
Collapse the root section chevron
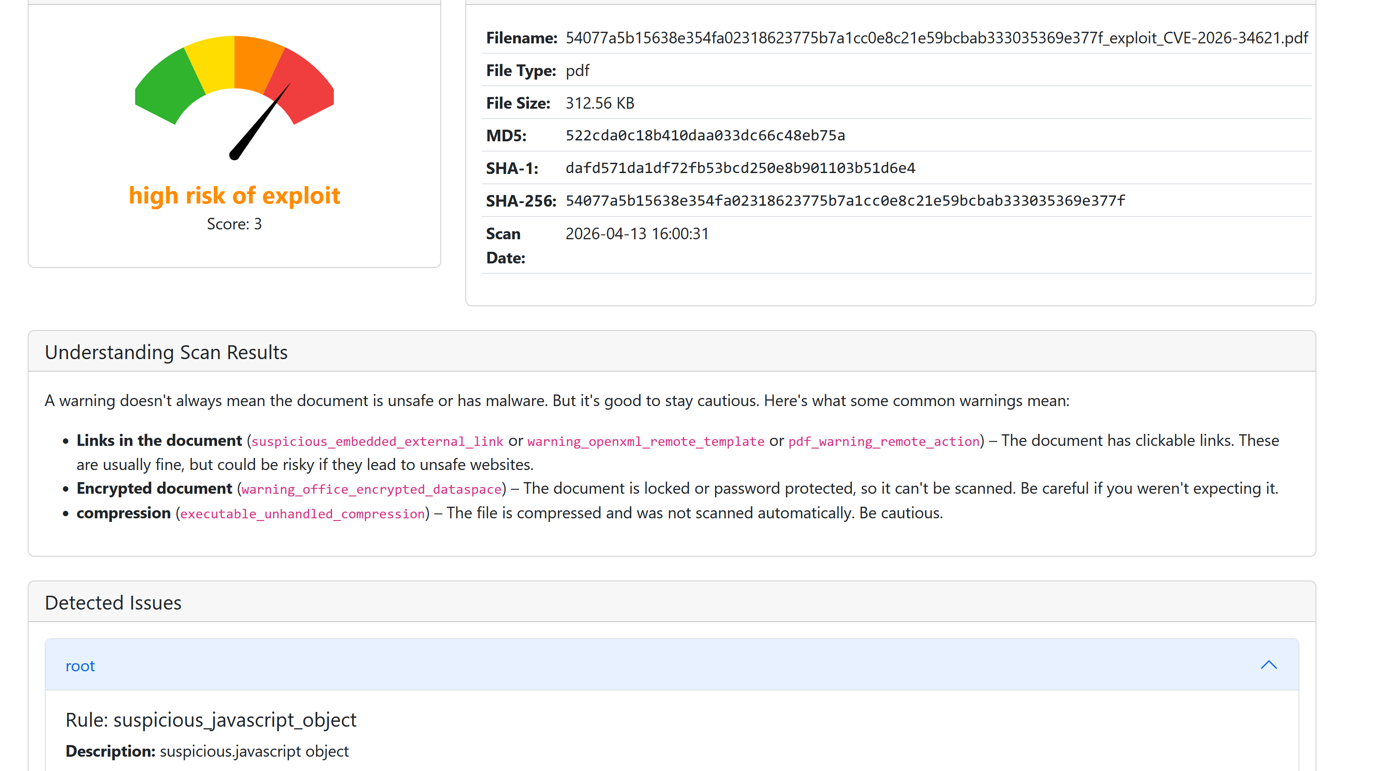click(x=1269, y=665)
